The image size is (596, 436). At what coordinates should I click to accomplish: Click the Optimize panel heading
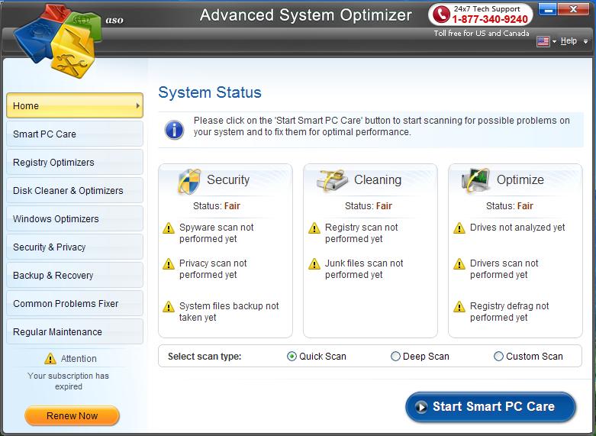point(520,179)
